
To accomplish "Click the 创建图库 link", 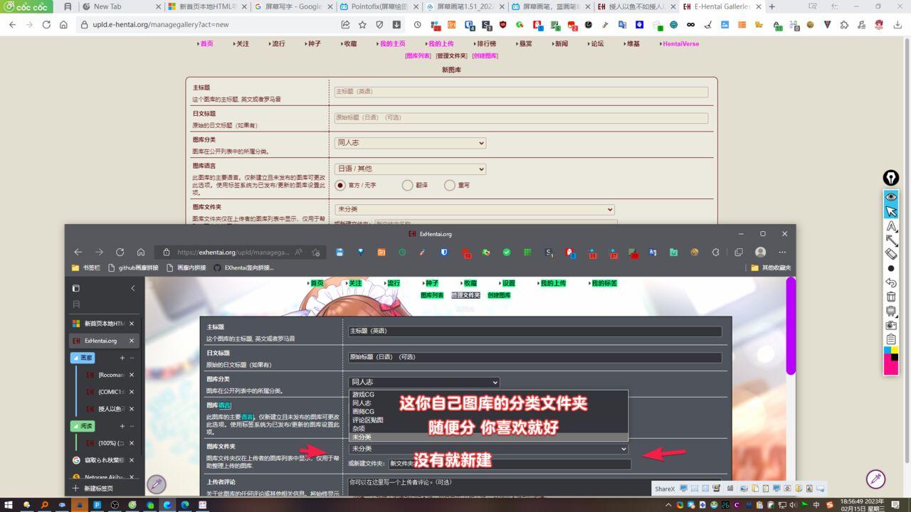I will tap(485, 55).
